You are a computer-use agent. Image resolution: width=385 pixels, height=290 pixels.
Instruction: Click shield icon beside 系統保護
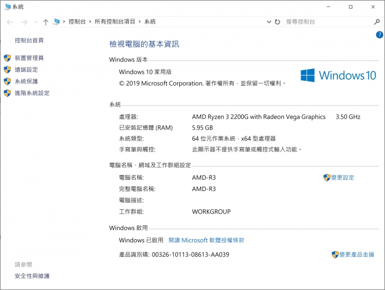[7, 81]
